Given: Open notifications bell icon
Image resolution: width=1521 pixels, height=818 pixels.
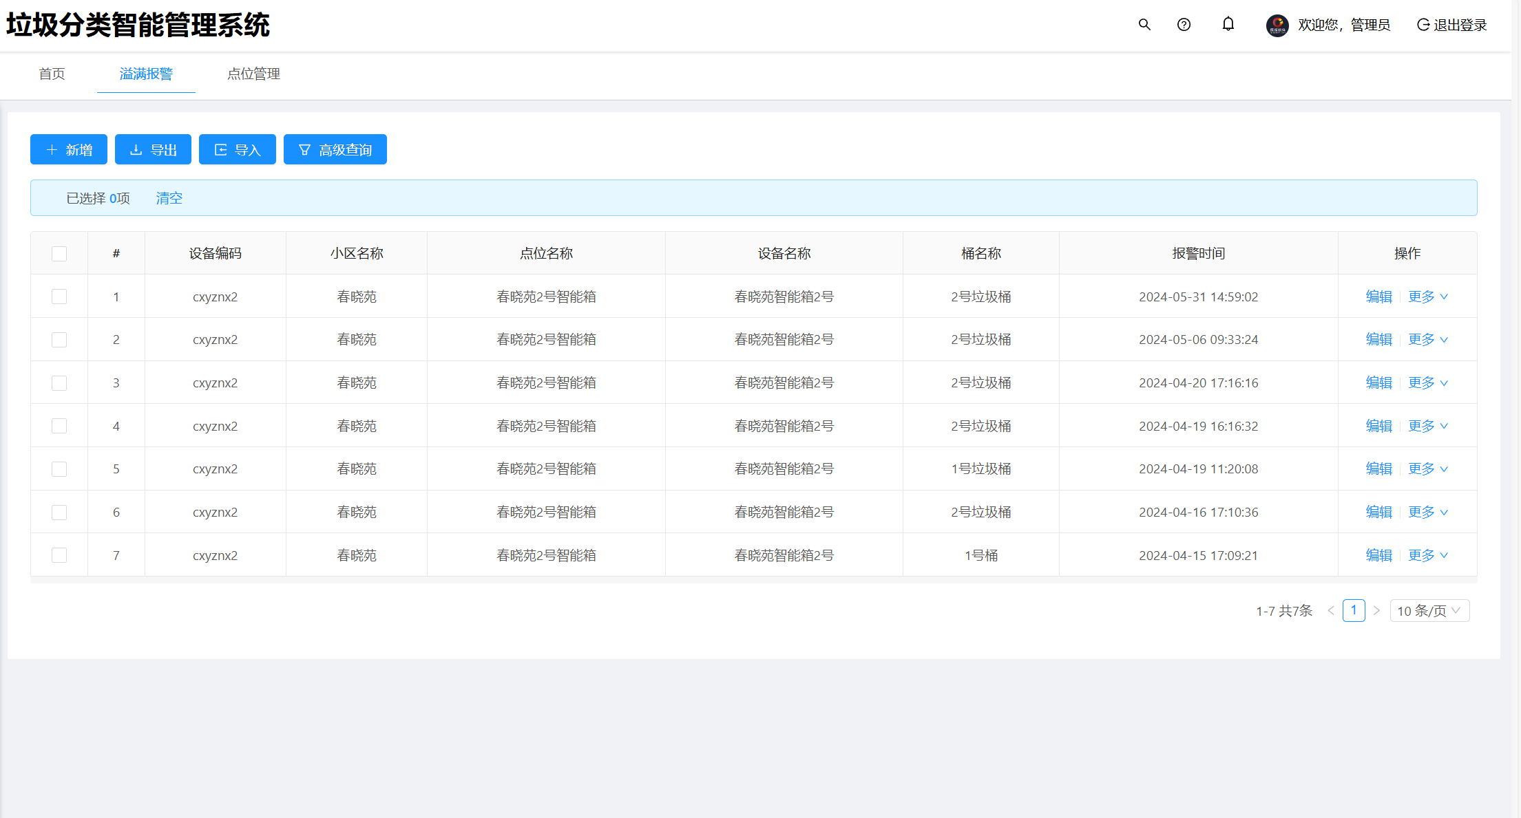Looking at the screenshot, I should (x=1228, y=25).
